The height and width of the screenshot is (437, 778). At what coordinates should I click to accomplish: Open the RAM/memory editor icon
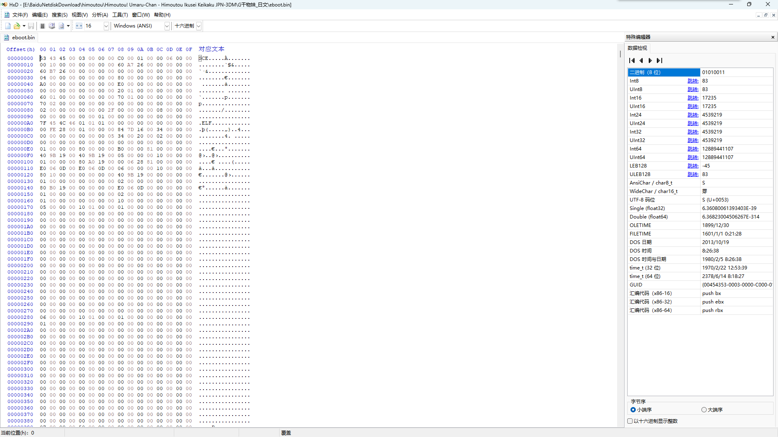click(42, 25)
